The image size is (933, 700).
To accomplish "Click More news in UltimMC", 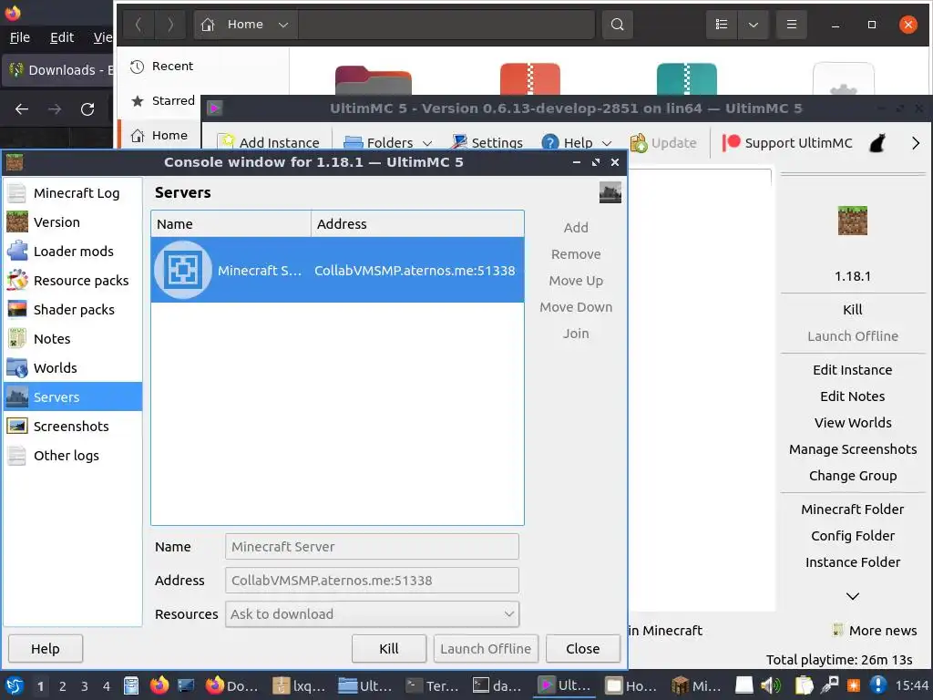I will (x=875, y=631).
